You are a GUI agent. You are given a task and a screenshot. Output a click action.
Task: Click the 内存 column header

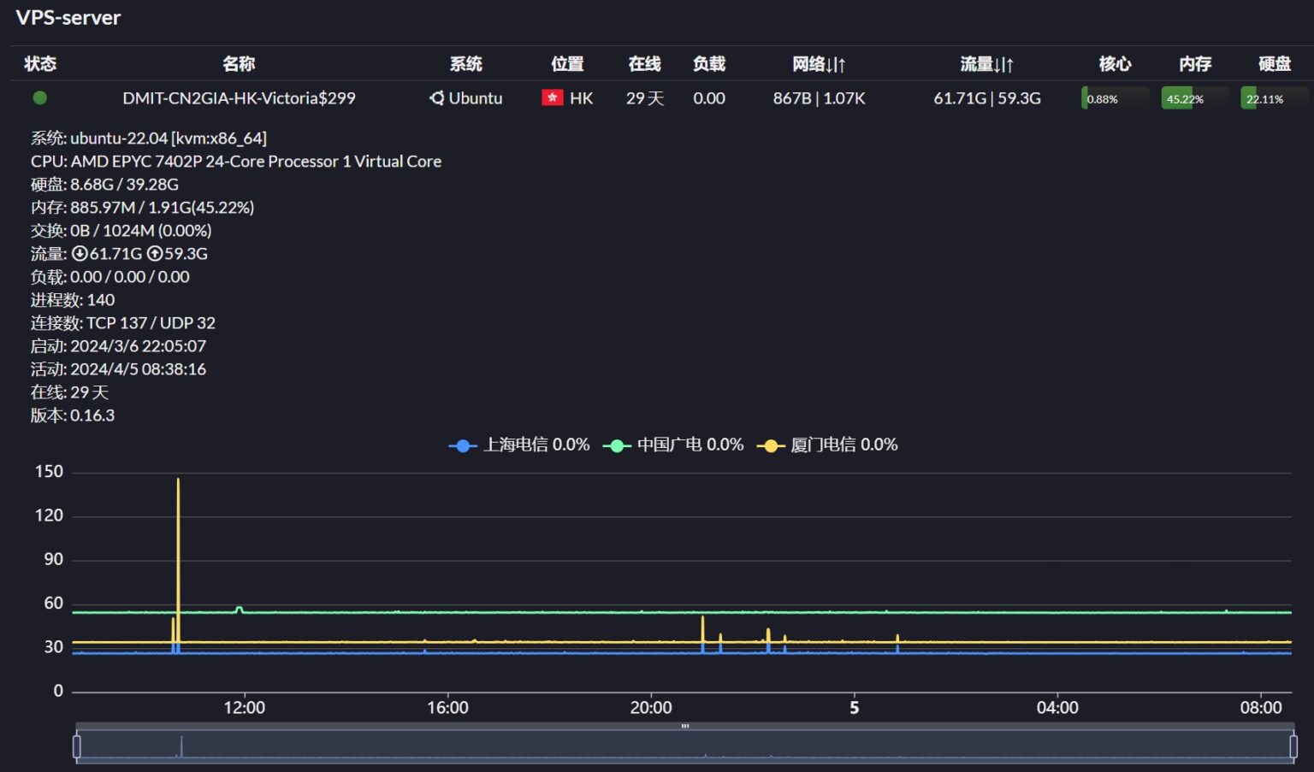[x=1195, y=63]
